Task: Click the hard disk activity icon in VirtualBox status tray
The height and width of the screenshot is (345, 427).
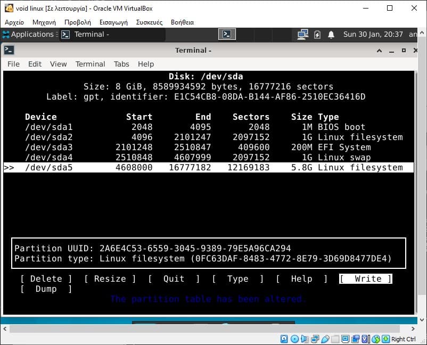Action: pyautogui.click(x=283, y=339)
